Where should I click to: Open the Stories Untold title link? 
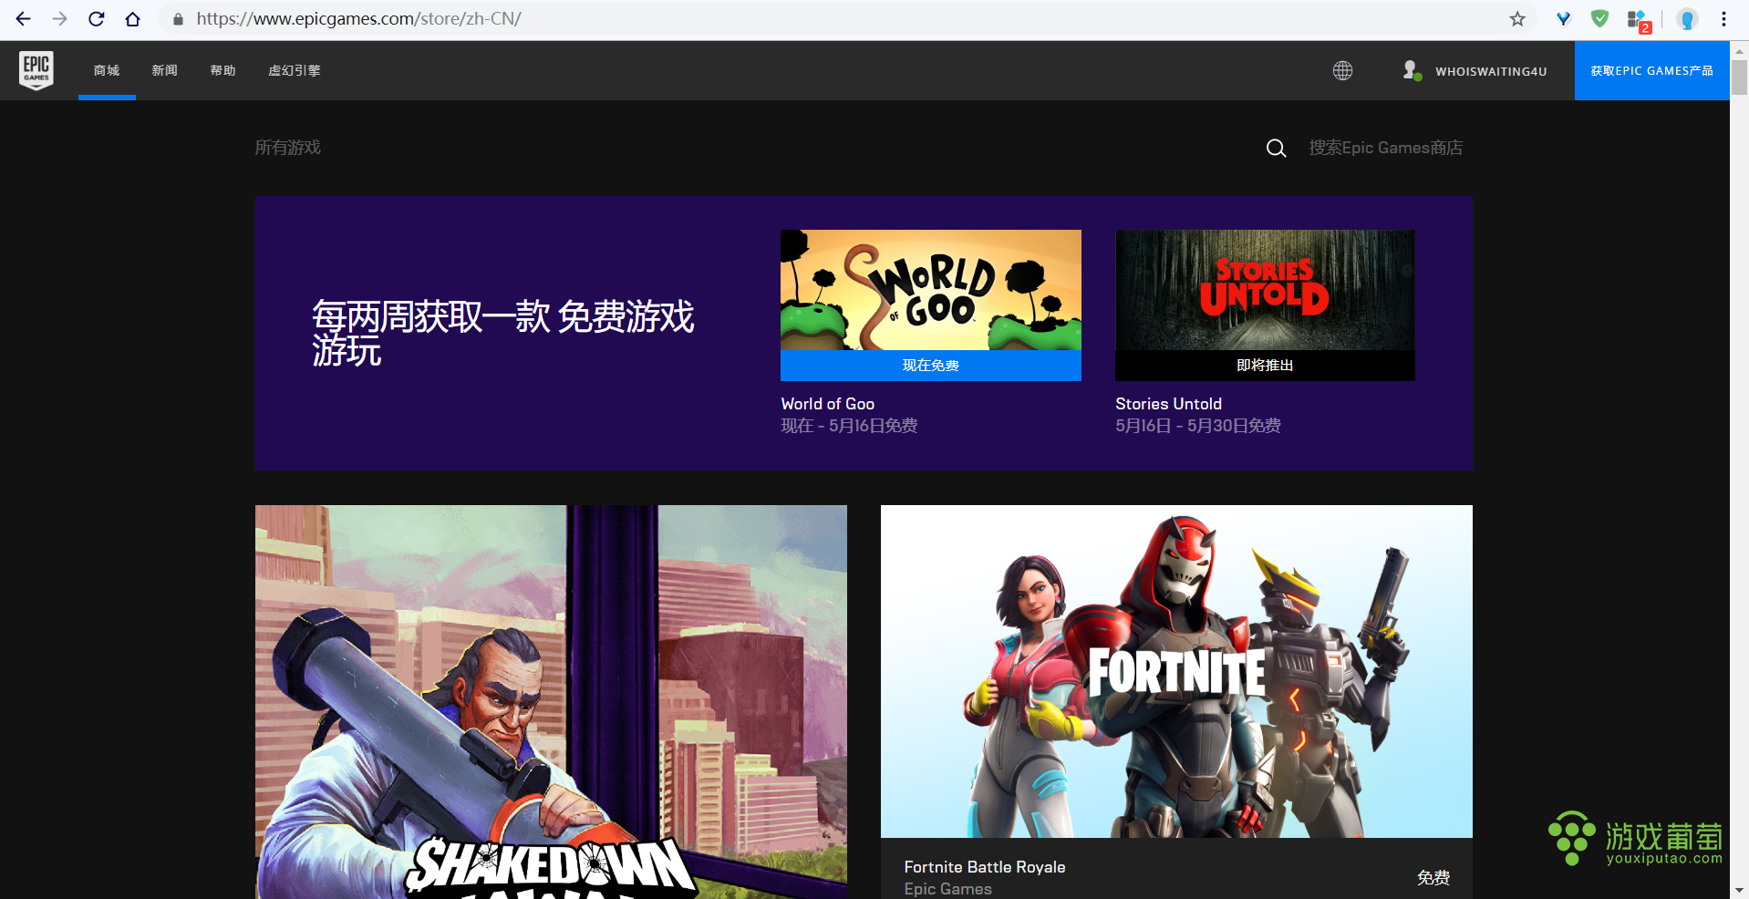[x=1168, y=404]
